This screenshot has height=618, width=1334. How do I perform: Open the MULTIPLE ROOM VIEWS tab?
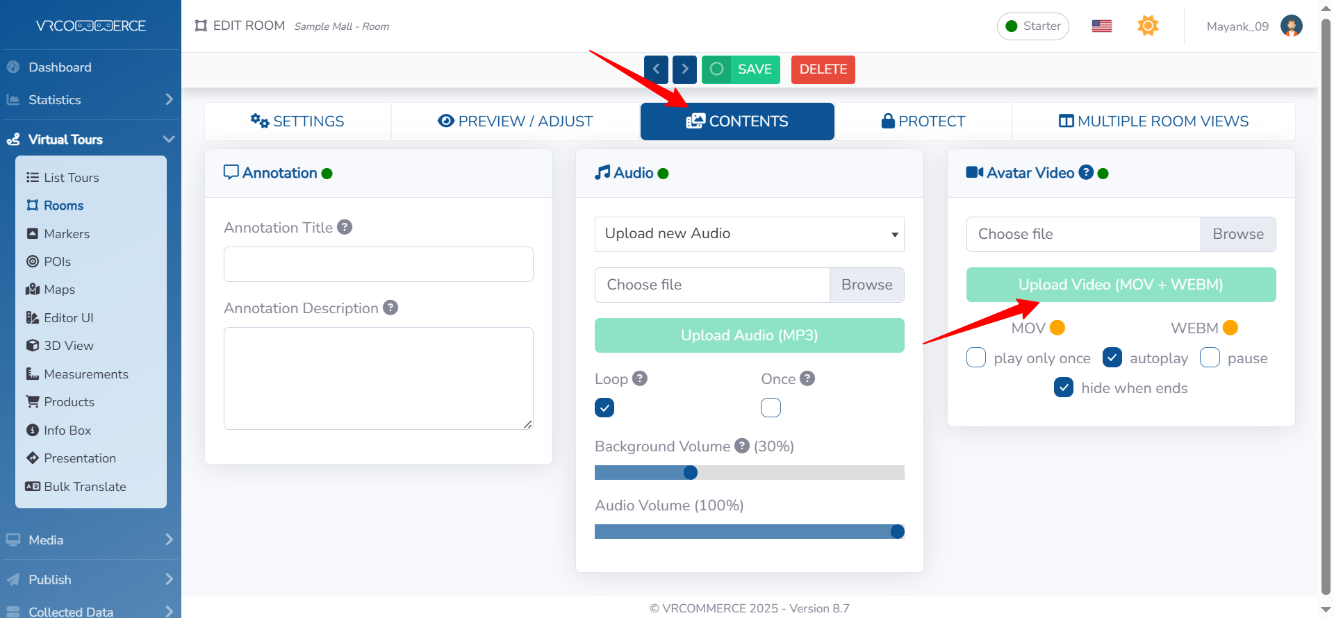(x=1153, y=122)
